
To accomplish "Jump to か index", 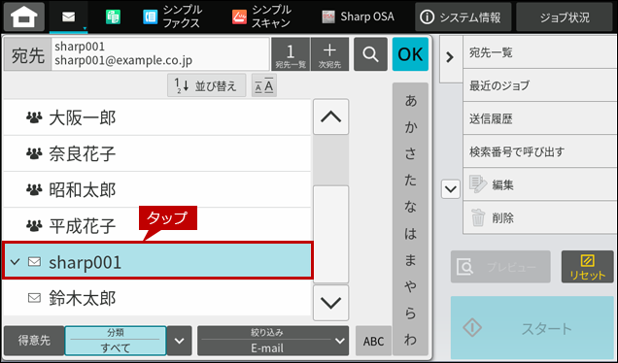I will tap(410, 127).
